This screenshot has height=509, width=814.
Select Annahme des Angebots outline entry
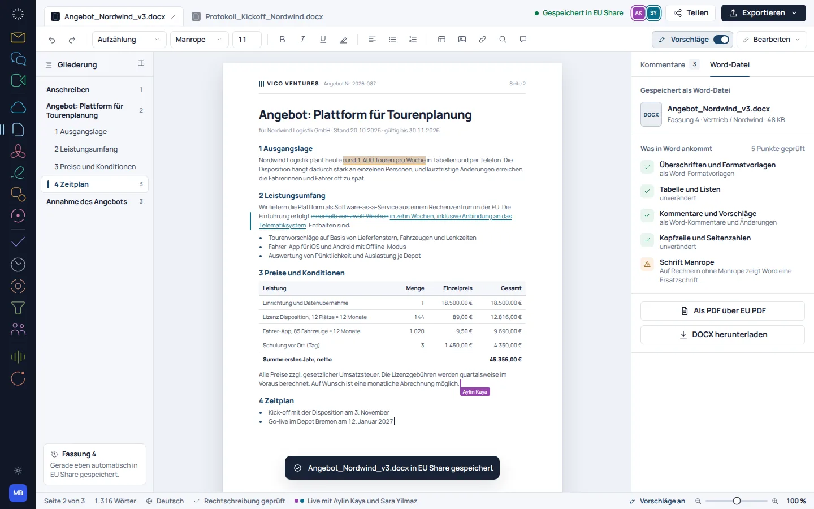95,202
